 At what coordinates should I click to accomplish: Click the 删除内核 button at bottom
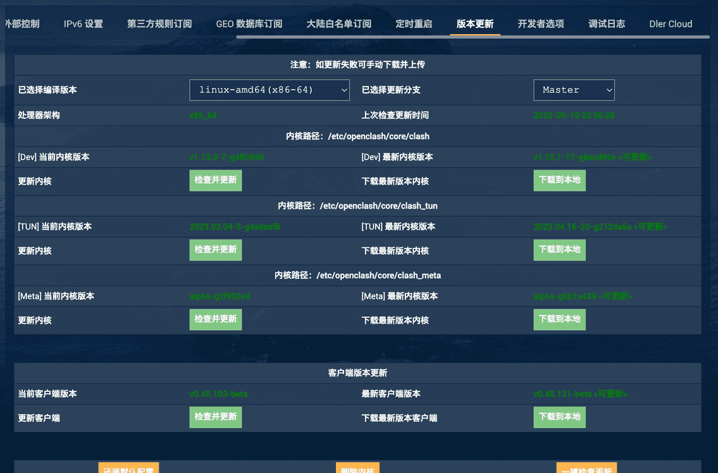click(x=358, y=470)
